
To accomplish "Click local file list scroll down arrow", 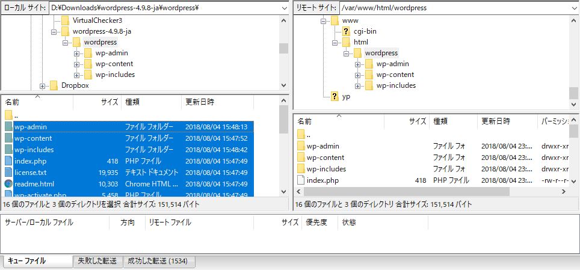I will coord(284,192).
